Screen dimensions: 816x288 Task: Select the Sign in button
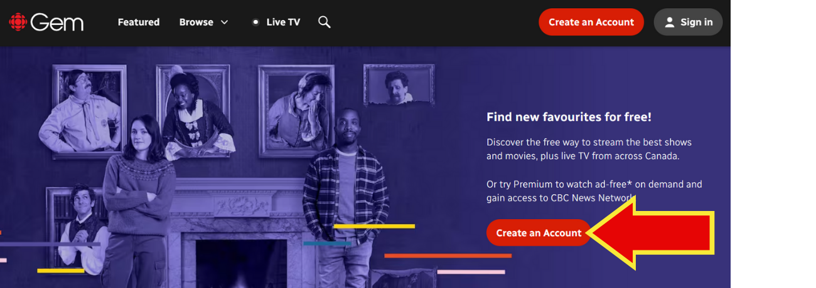[688, 22]
